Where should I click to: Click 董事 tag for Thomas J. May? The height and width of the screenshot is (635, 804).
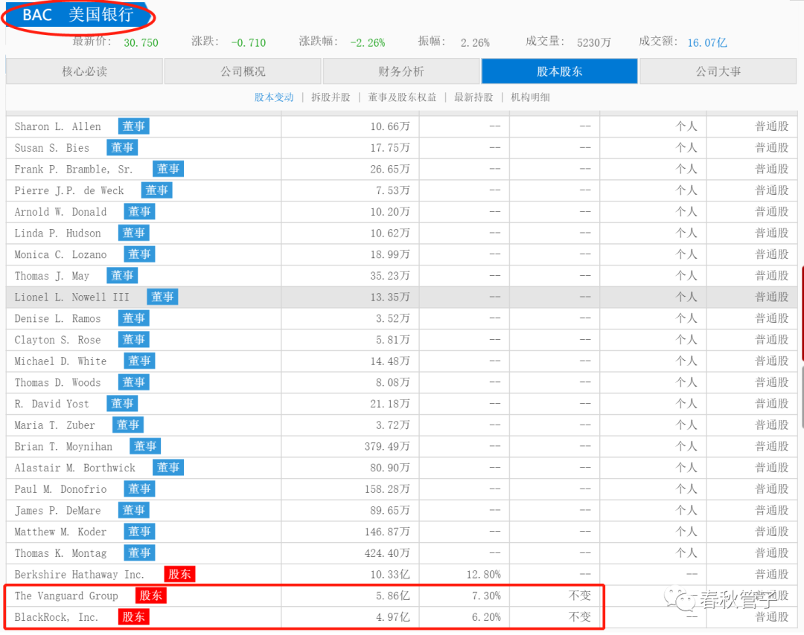[122, 276]
